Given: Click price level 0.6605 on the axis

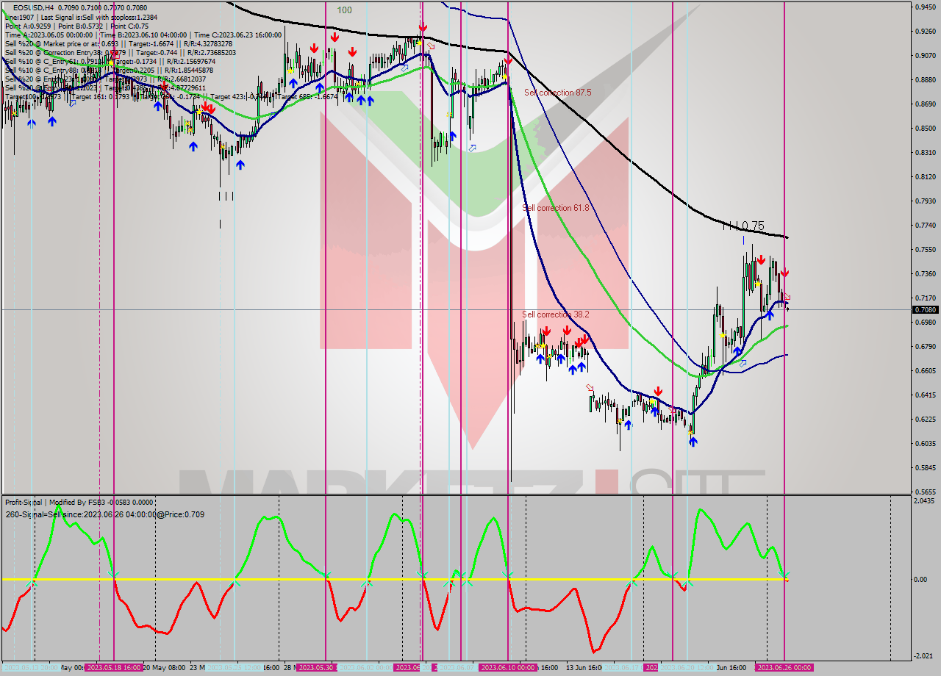Looking at the screenshot, I should (925, 371).
